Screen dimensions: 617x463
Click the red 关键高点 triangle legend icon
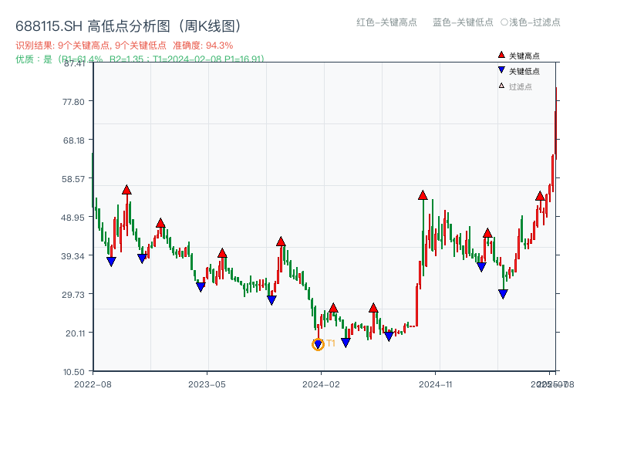(501, 55)
